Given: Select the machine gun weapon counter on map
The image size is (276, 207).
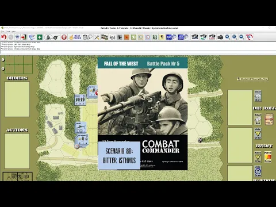Looking at the screenshot, I should tap(80, 128).
